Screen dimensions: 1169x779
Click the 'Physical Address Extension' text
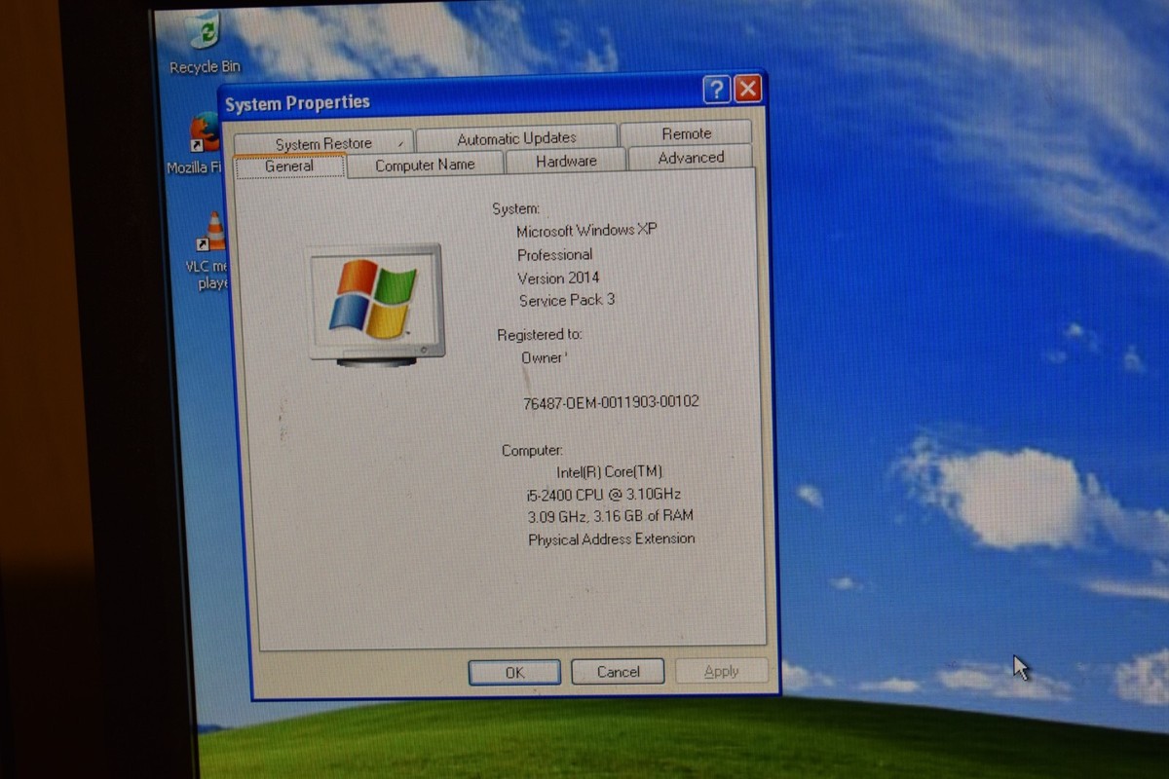point(612,538)
